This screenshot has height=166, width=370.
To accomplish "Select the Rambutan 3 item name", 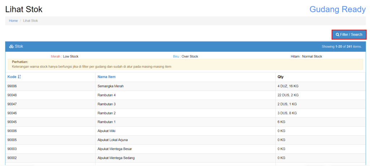I will tap(107, 104).
